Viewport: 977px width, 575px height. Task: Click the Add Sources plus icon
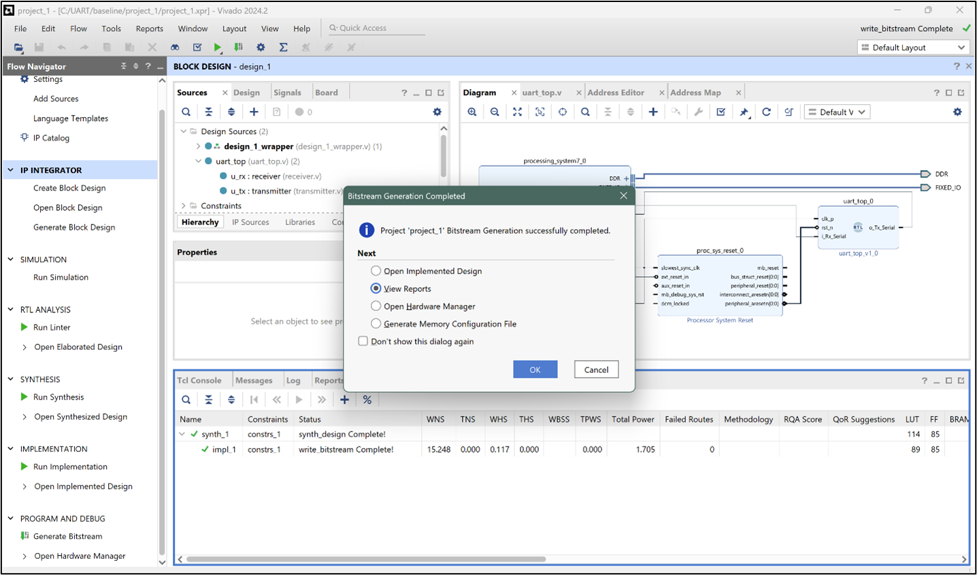click(254, 112)
